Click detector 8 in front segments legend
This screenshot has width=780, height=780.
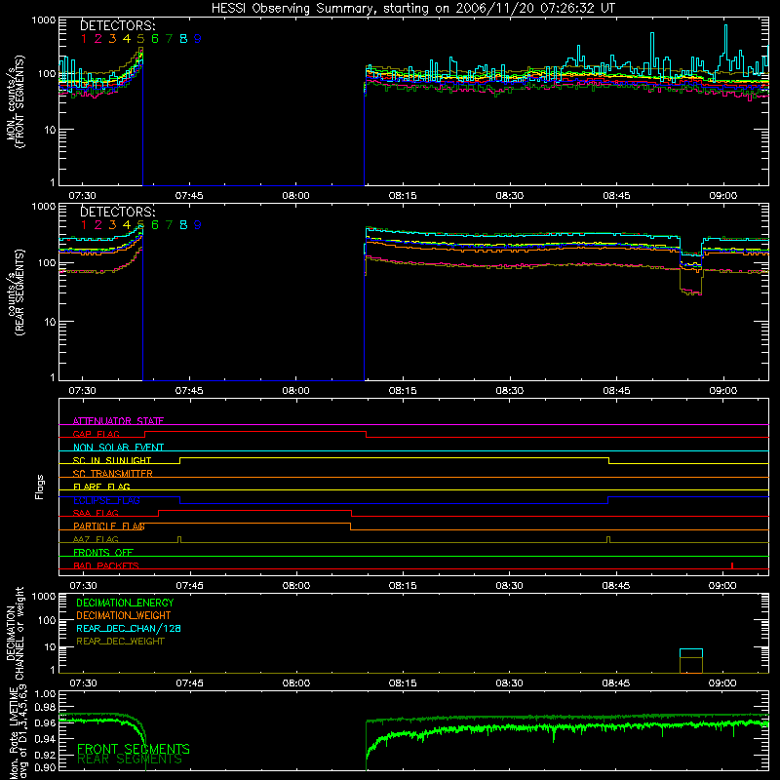(183, 39)
